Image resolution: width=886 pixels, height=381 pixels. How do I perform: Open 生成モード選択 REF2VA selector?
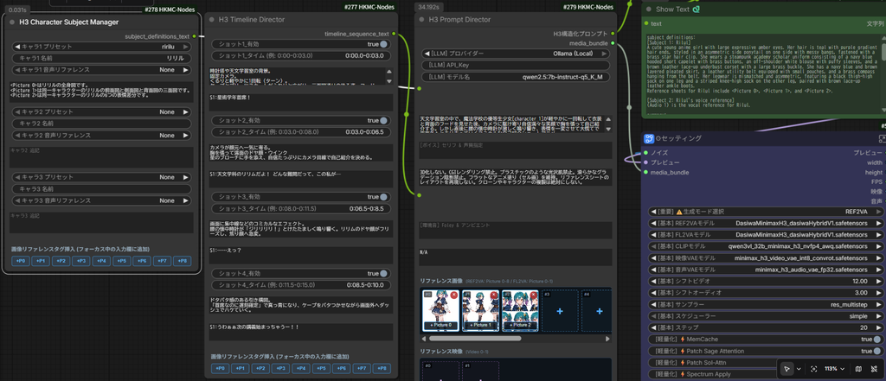point(766,212)
